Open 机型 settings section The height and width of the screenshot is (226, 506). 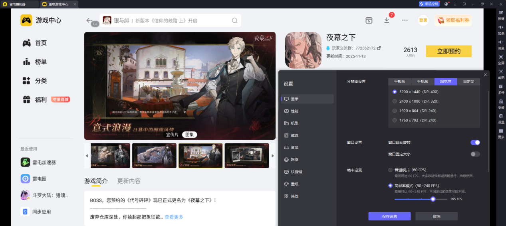(x=307, y=123)
